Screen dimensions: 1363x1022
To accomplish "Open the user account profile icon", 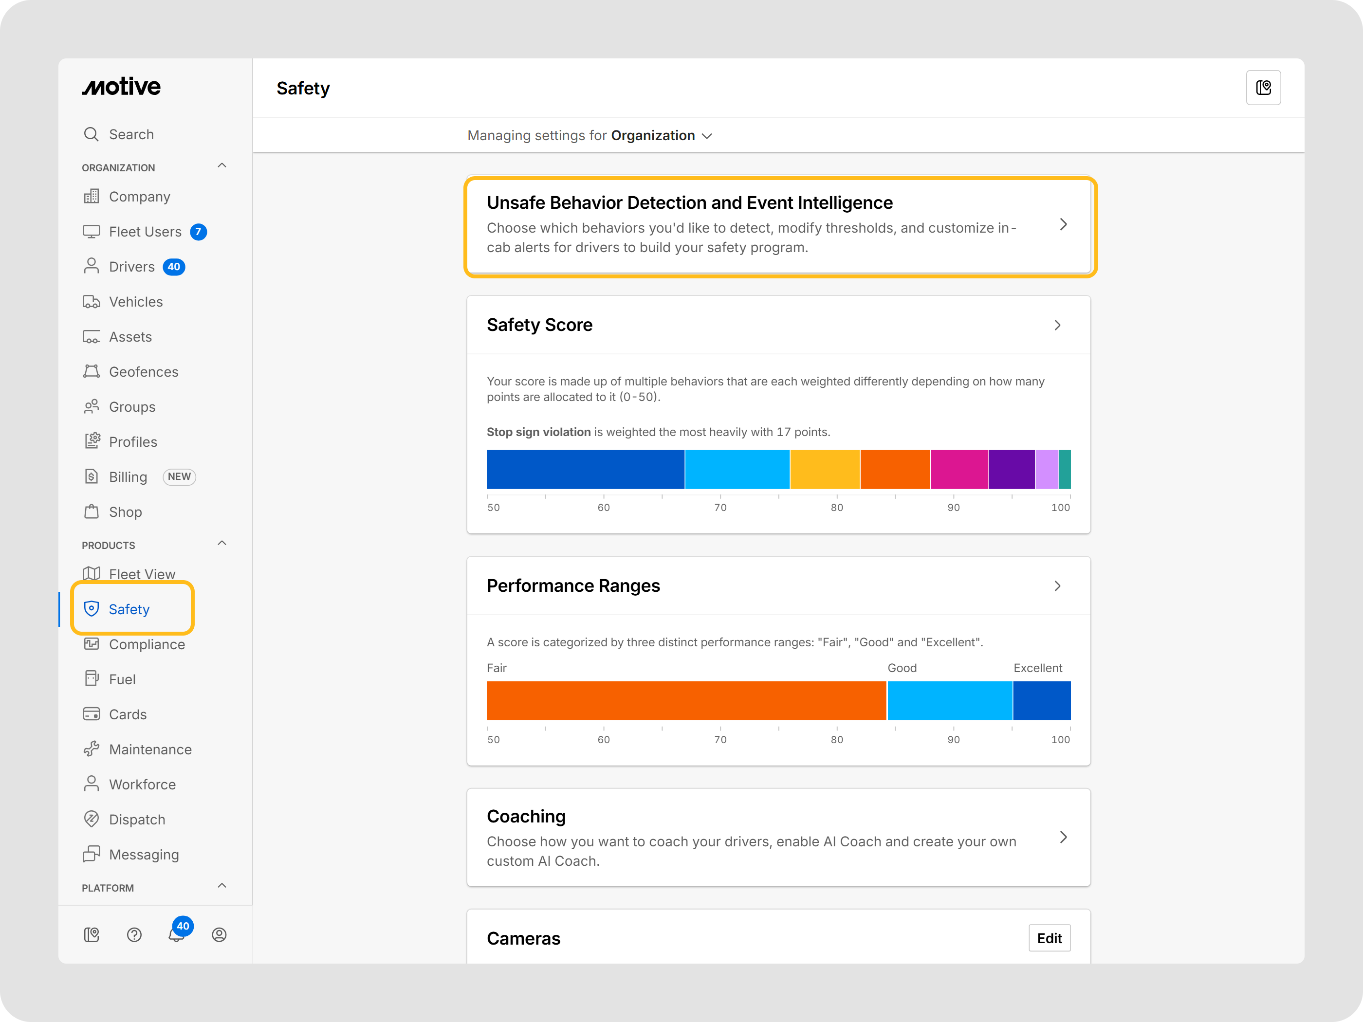I will 219,934.
